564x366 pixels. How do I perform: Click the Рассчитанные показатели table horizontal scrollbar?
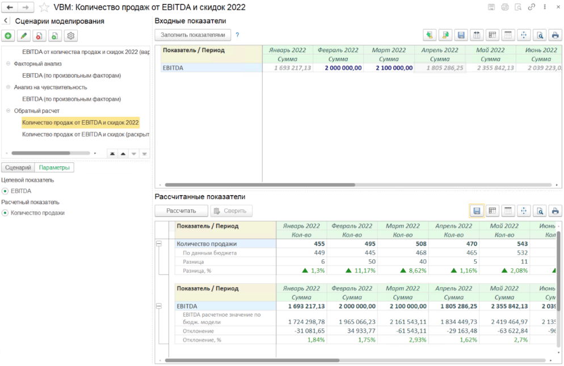(x=252, y=360)
